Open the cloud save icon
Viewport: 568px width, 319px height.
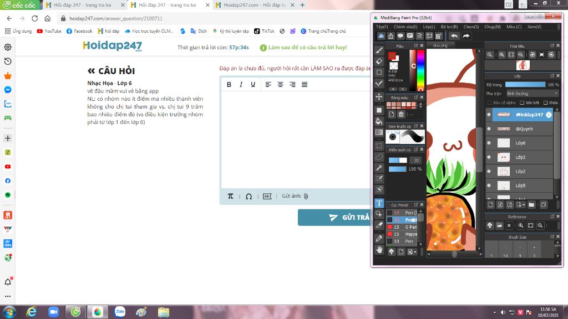pos(381,36)
